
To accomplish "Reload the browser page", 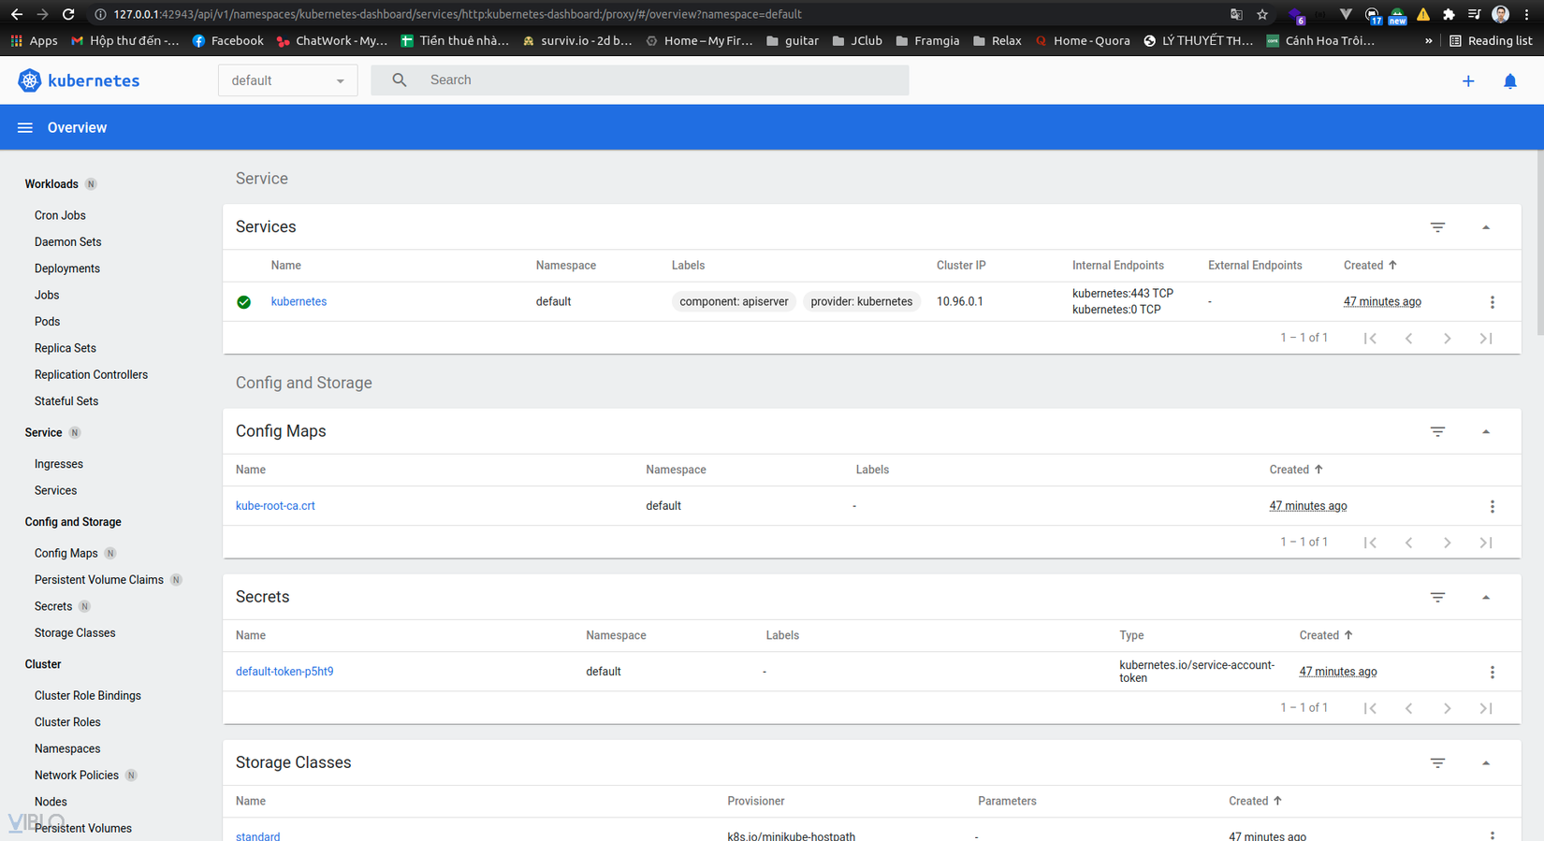I will pyautogui.click(x=67, y=14).
